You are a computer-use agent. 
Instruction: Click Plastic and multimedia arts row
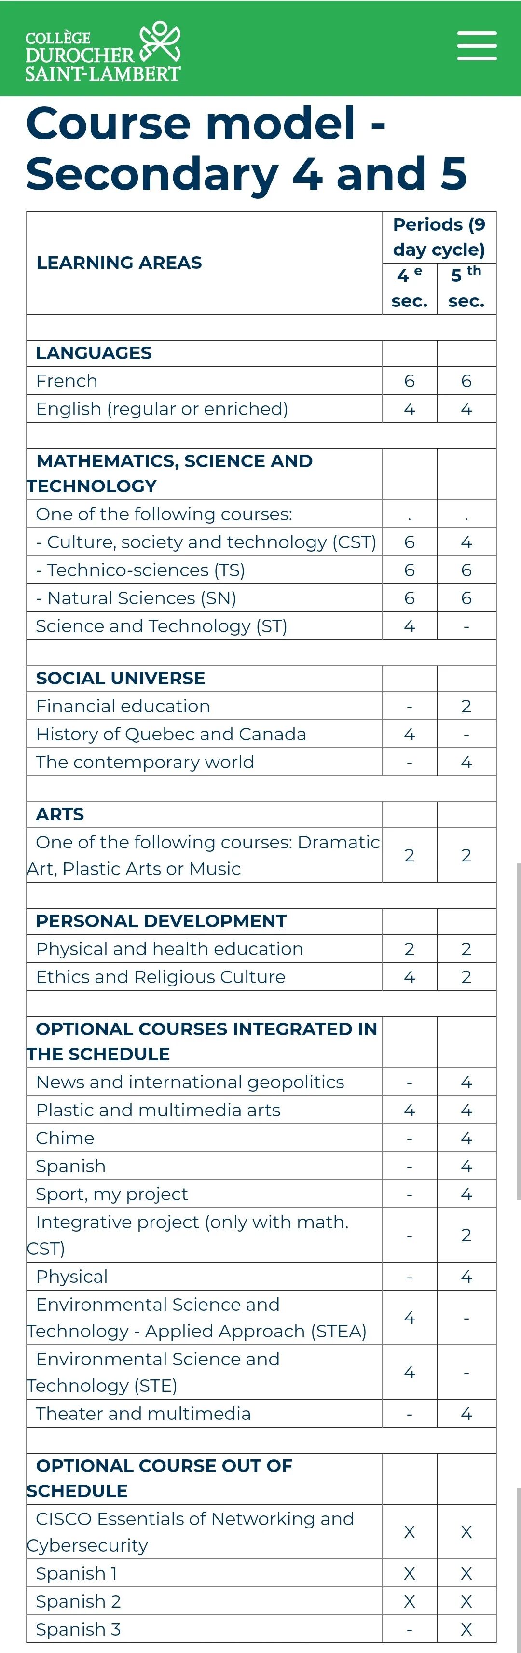point(260,1110)
